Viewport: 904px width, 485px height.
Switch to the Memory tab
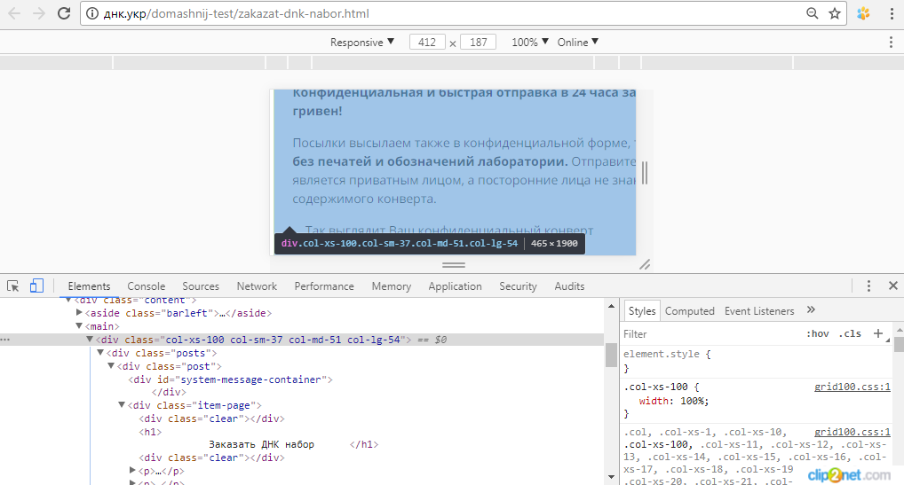[x=392, y=286]
